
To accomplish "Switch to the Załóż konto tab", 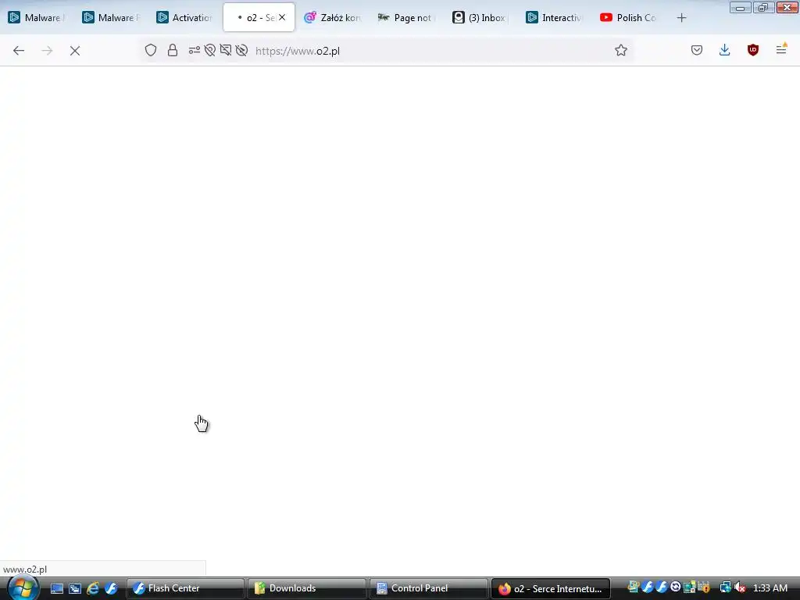I will point(333,18).
